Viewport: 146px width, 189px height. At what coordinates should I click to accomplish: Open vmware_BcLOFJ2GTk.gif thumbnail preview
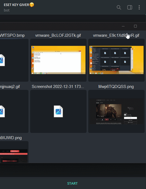(58, 60)
